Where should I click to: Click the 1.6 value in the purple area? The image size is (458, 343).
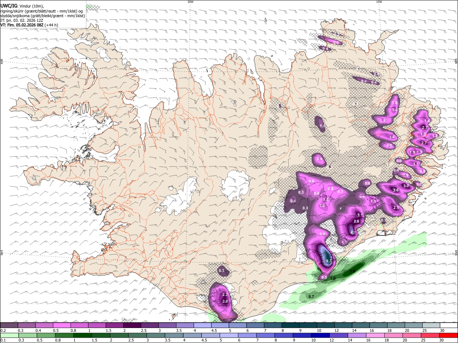tap(322, 205)
